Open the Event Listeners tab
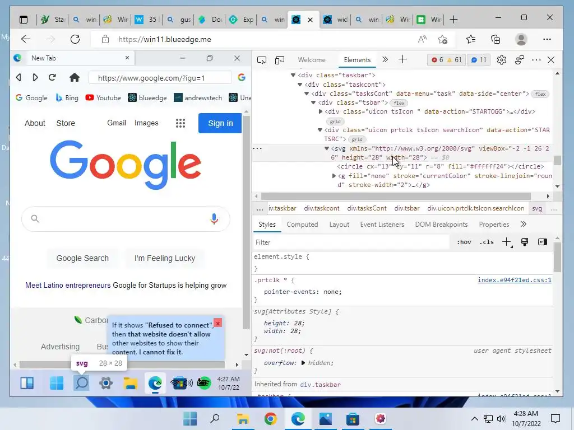The width and height of the screenshot is (574, 430). [x=382, y=225]
